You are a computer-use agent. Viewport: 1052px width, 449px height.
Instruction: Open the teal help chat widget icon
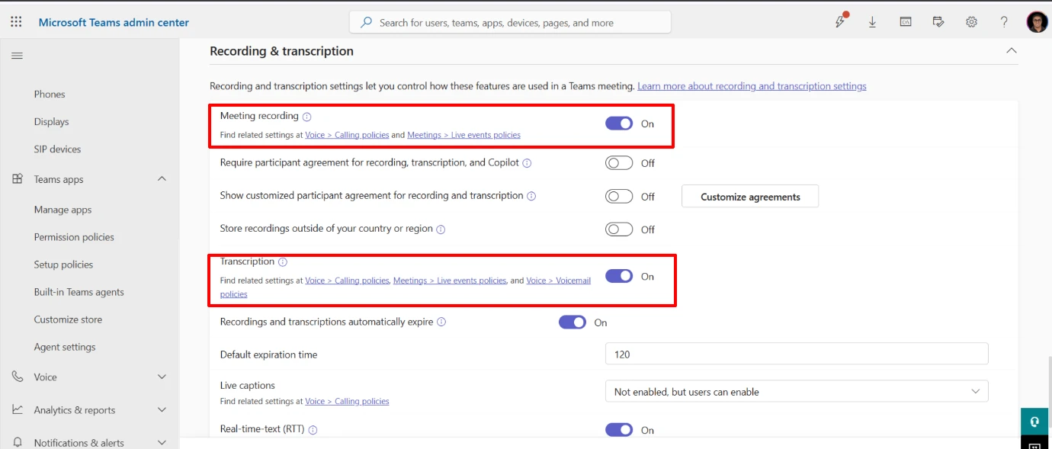pyautogui.click(x=1034, y=421)
